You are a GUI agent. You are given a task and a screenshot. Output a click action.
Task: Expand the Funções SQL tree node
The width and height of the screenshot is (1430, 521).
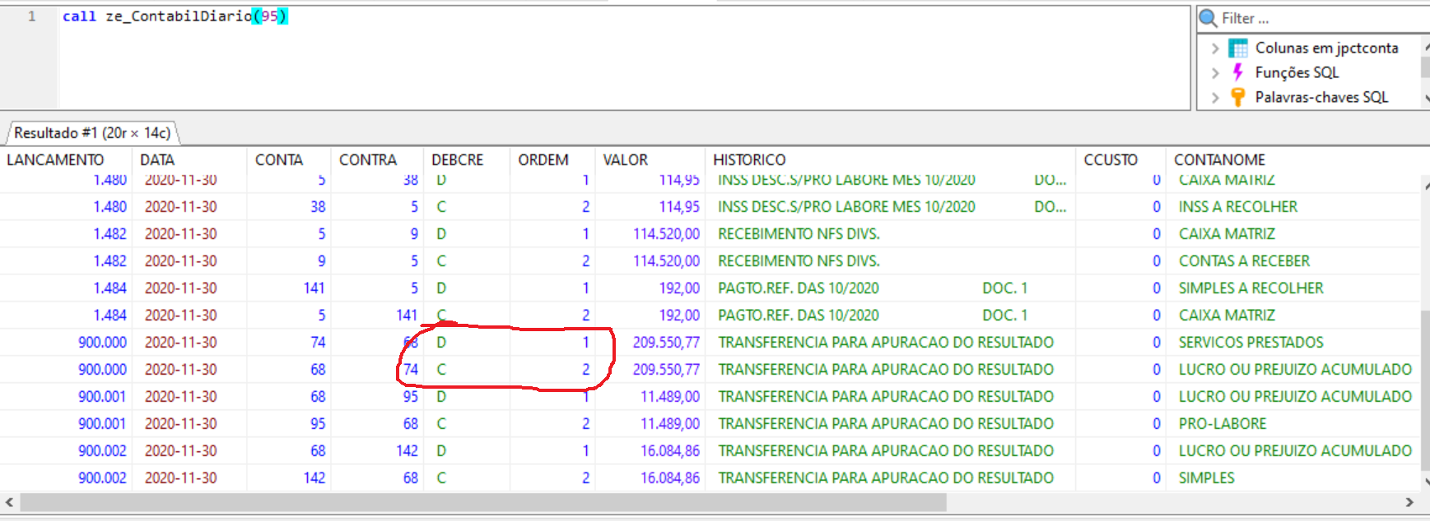click(1215, 73)
